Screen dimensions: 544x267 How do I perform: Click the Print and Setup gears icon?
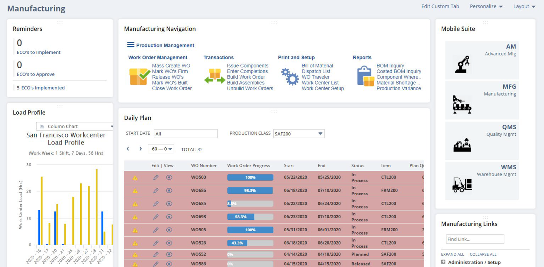290,76
